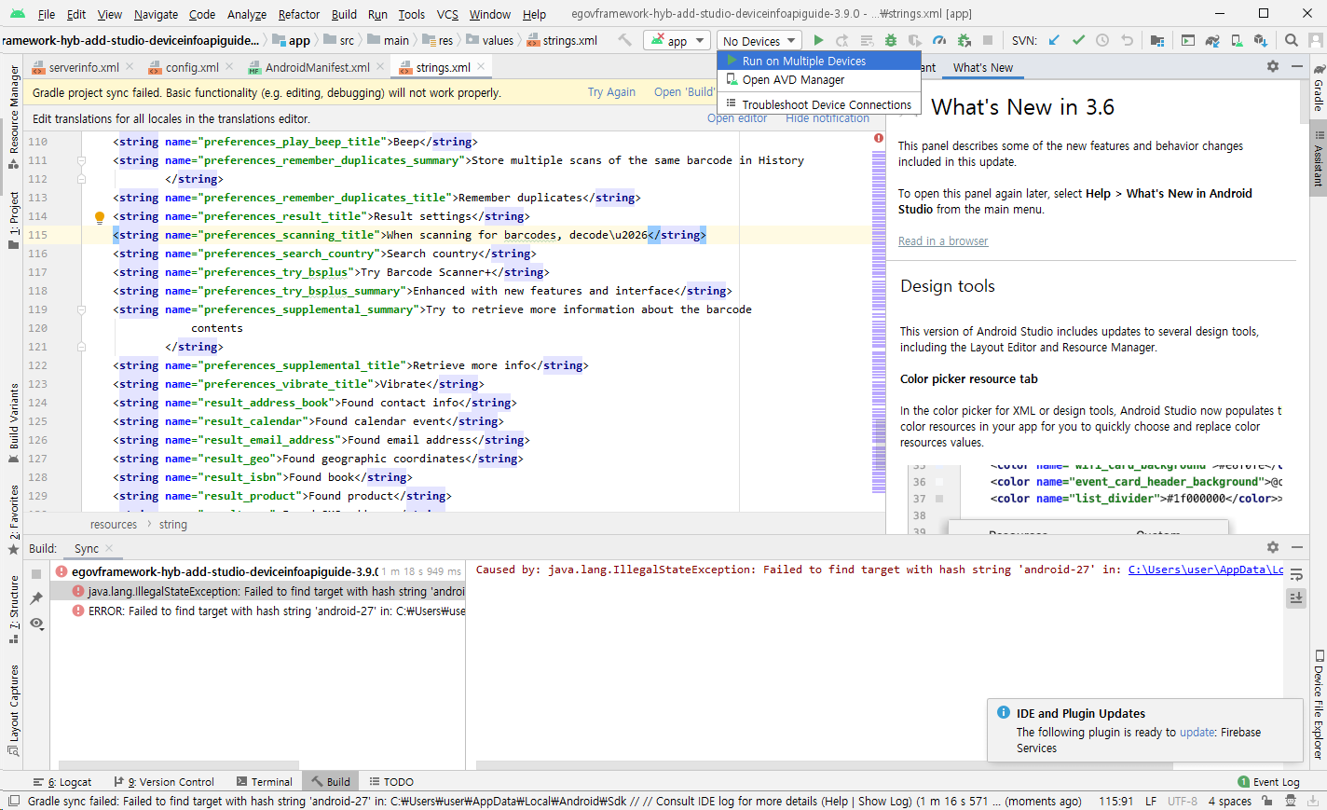Open the Refactor menu

coord(298,14)
